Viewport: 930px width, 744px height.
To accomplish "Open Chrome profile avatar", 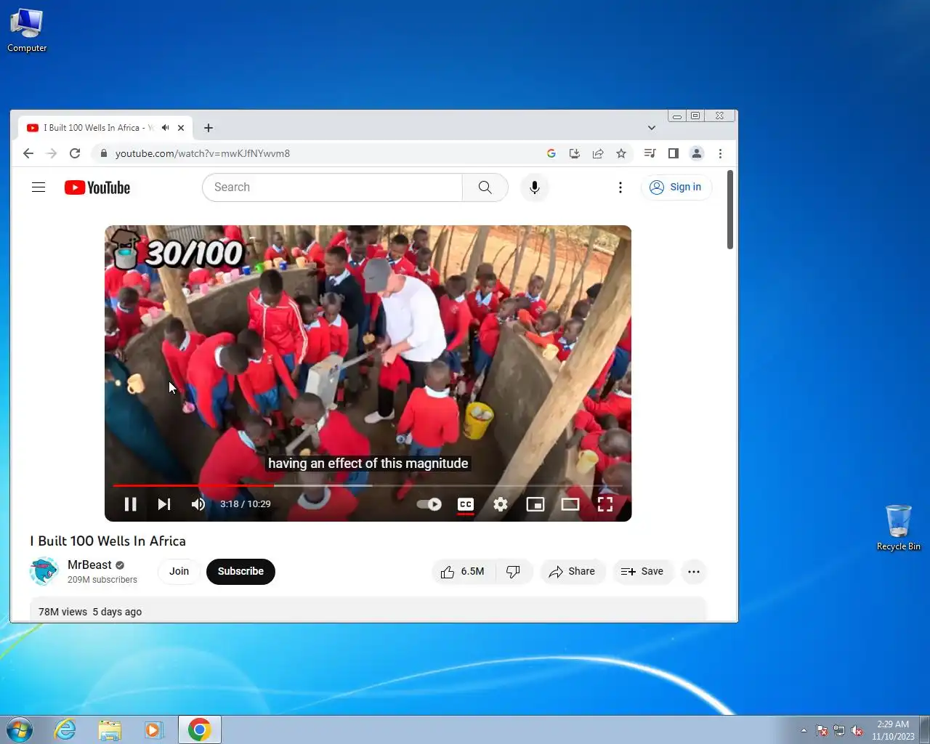I will click(x=697, y=153).
